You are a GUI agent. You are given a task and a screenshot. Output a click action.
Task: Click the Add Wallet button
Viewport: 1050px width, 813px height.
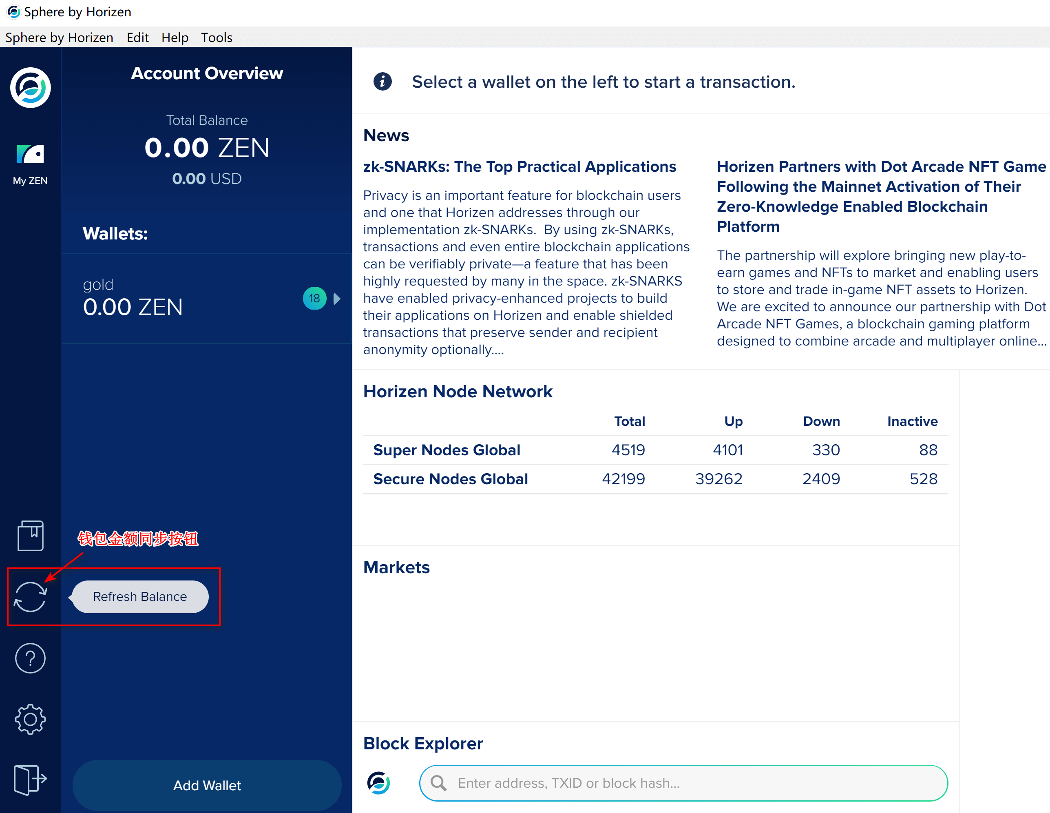click(206, 786)
